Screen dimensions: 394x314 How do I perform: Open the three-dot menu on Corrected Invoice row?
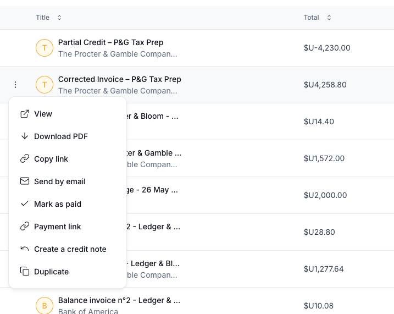tap(15, 85)
